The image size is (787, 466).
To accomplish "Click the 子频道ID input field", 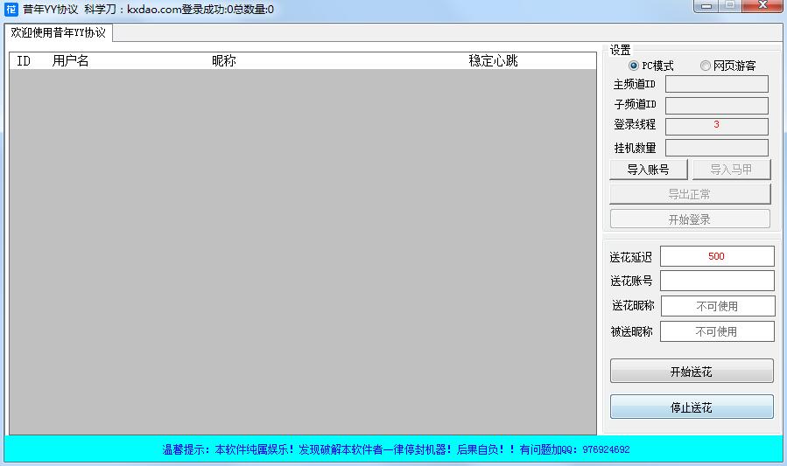I will [x=717, y=106].
